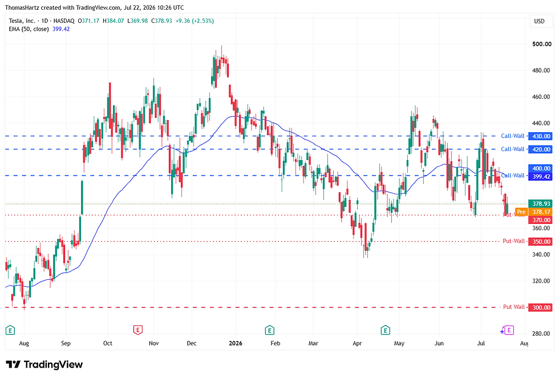Click the red earnings marker before Nov

click(x=137, y=330)
